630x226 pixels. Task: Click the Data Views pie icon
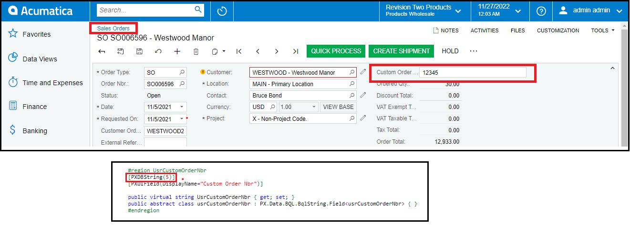tap(13, 58)
